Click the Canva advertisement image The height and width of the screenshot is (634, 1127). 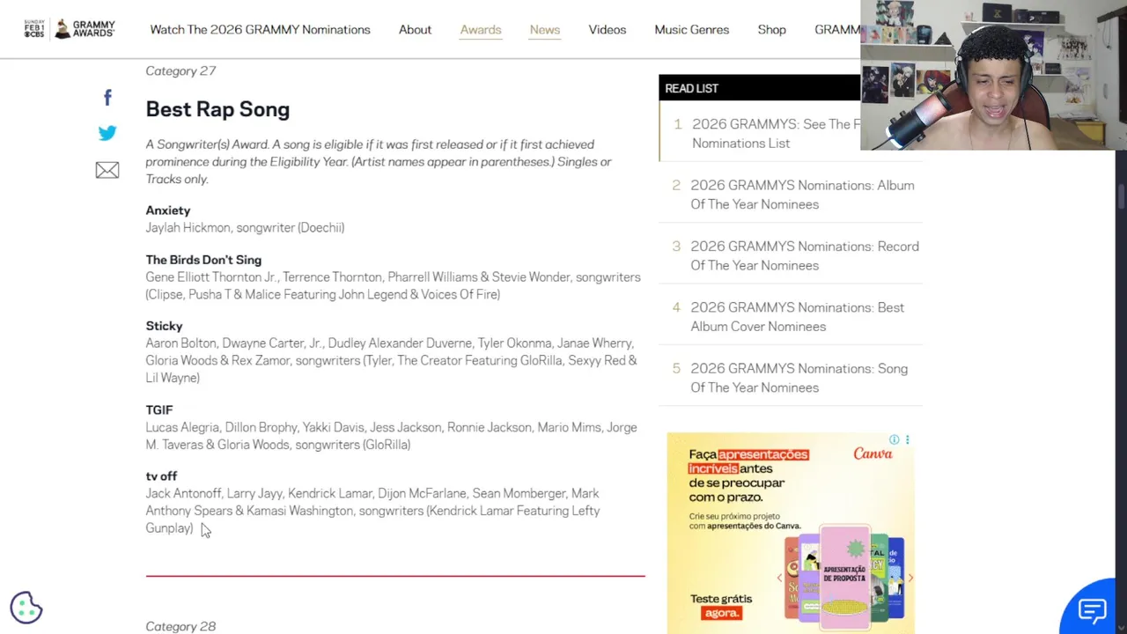click(791, 533)
